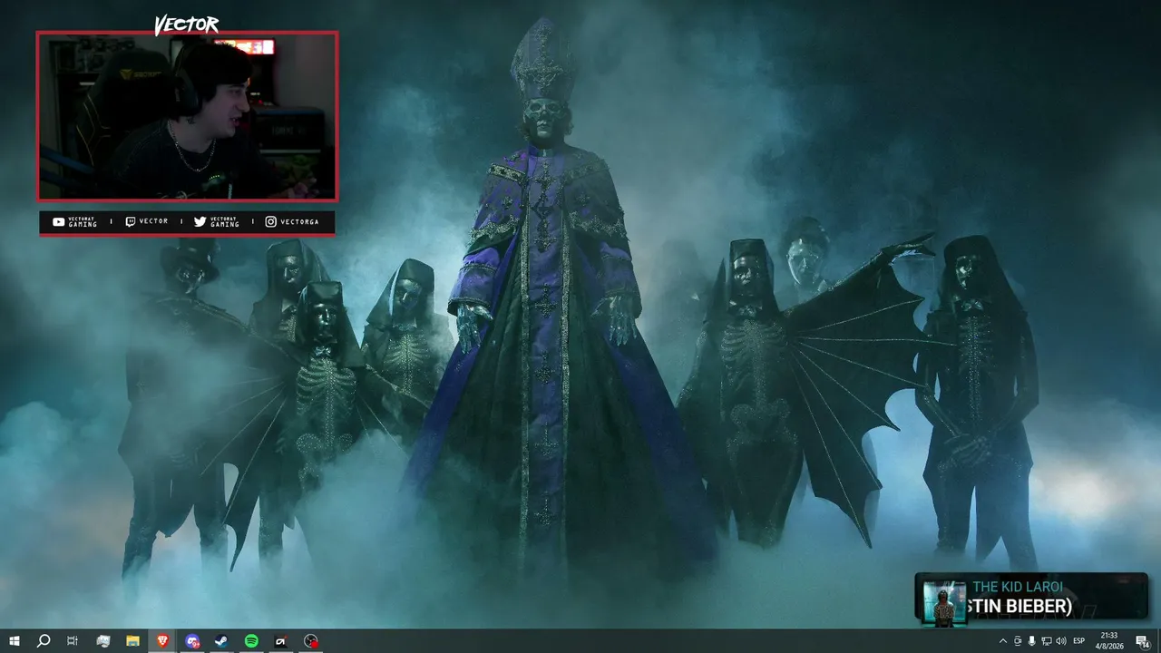This screenshot has height=653, width=1161.
Task: Click the microphone tray icon
Action: [x=1031, y=641]
